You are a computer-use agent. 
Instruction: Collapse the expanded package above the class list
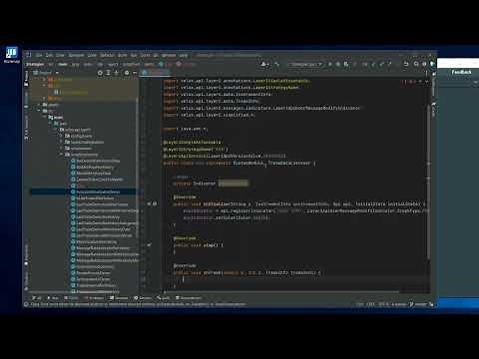coord(61,155)
